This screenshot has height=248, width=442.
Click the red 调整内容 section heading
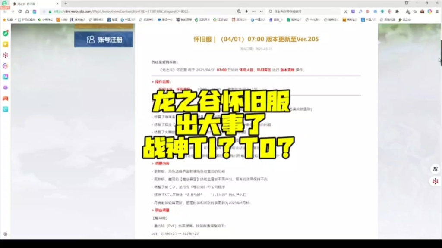(162, 163)
